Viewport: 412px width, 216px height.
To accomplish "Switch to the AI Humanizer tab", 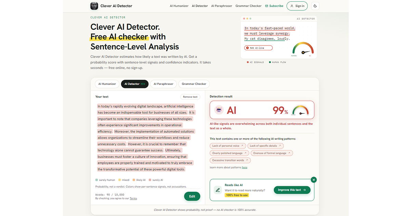I will click(x=107, y=84).
